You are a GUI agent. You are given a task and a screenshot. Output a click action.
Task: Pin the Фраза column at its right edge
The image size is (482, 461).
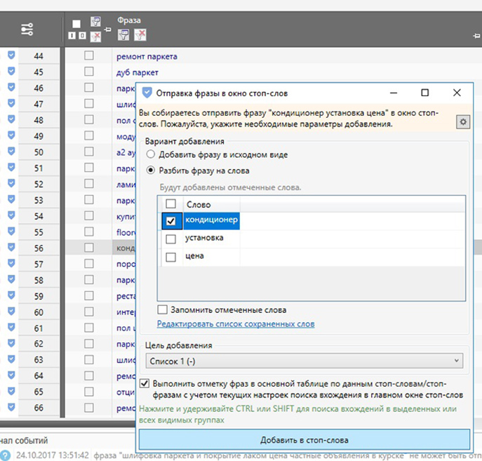[477, 36]
